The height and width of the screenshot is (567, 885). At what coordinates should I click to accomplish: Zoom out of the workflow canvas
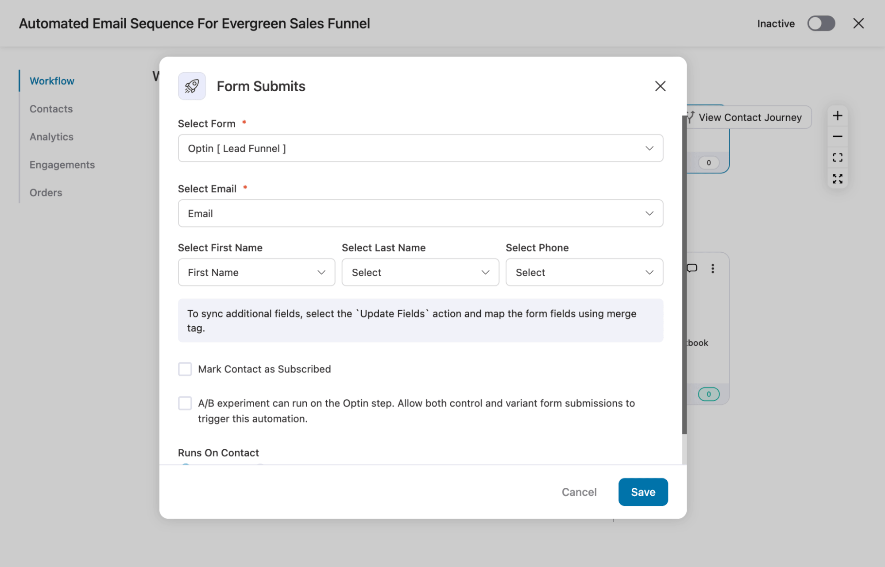837,136
